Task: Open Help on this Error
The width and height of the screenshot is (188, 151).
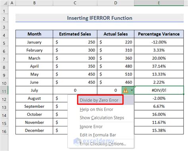Action: point(96,109)
